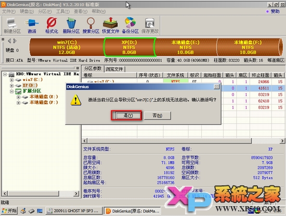Collapse the 扩展分区 extended partition node

click(x=11, y=91)
